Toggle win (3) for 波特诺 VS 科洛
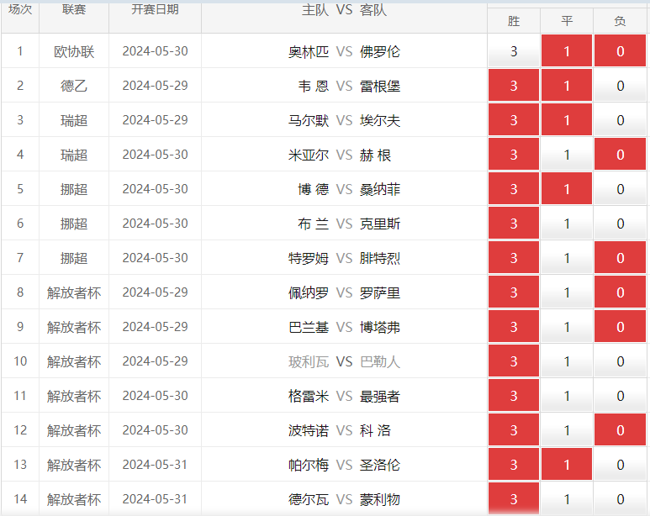Viewport: 650px width, 516px height. click(x=514, y=429)
